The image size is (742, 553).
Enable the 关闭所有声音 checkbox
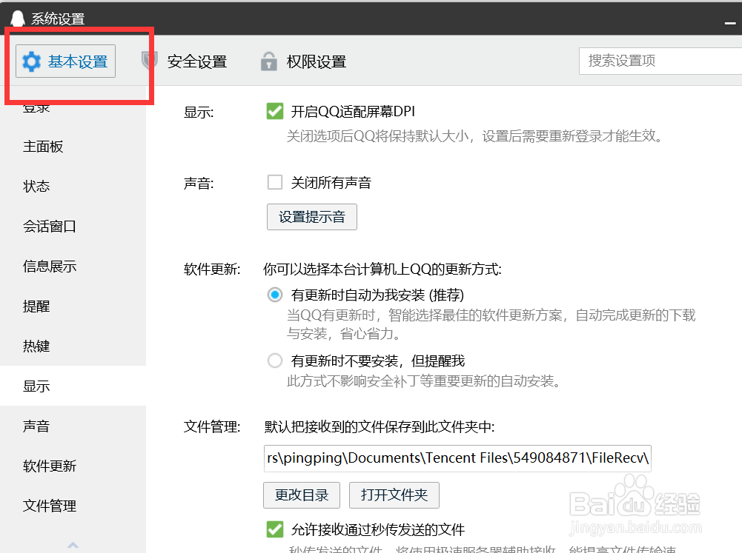click(x=275, y=182)
